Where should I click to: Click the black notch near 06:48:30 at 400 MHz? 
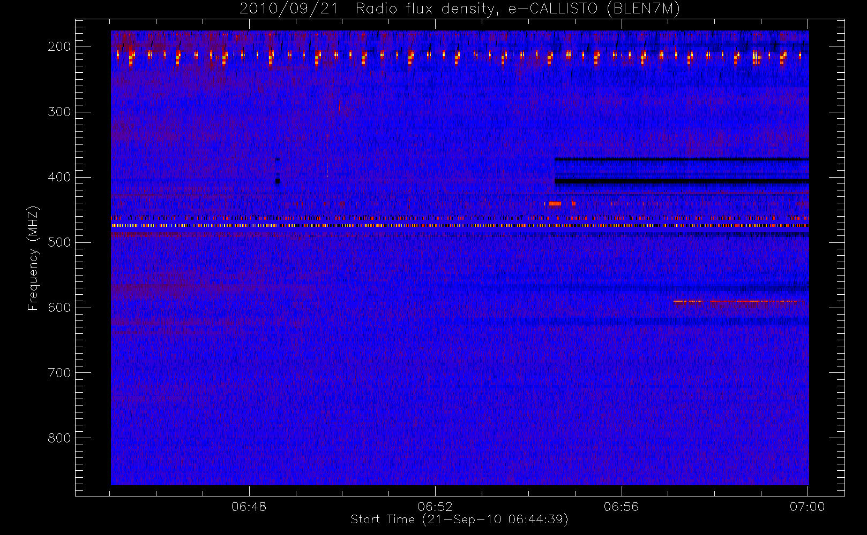pos(278,181)
